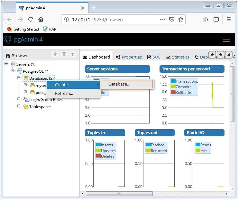Click the dashboard horizontal scrollbar thumb
The height and width of the screenshot is (200, 238).
119,194
